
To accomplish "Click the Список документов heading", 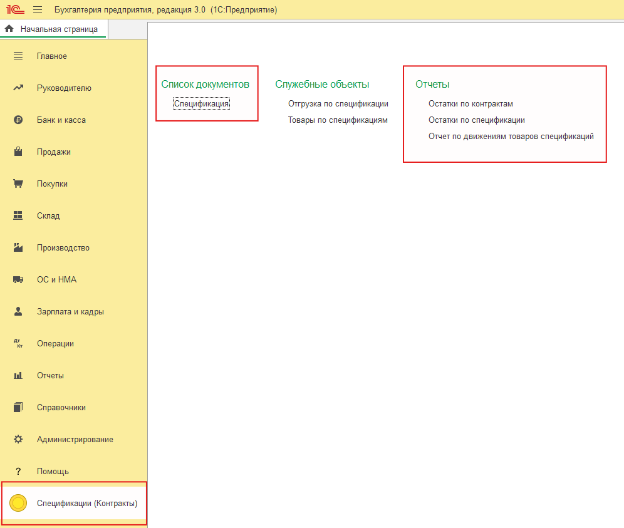I will tap(205, 84).
